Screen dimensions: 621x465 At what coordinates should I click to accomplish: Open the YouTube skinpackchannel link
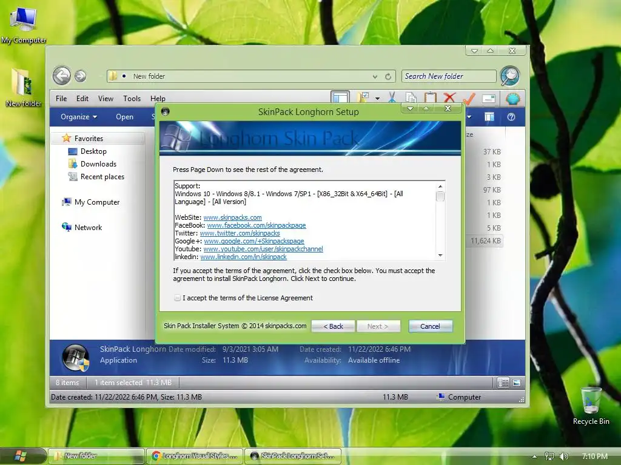[x=263, y=249]
